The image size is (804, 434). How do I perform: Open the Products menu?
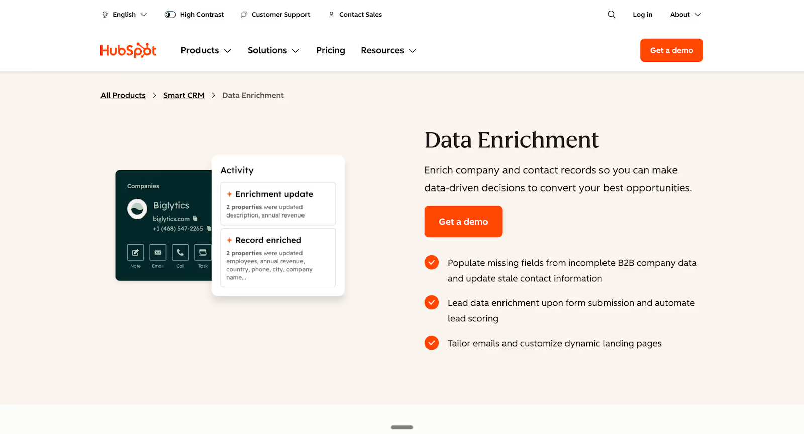coord(206,50)
